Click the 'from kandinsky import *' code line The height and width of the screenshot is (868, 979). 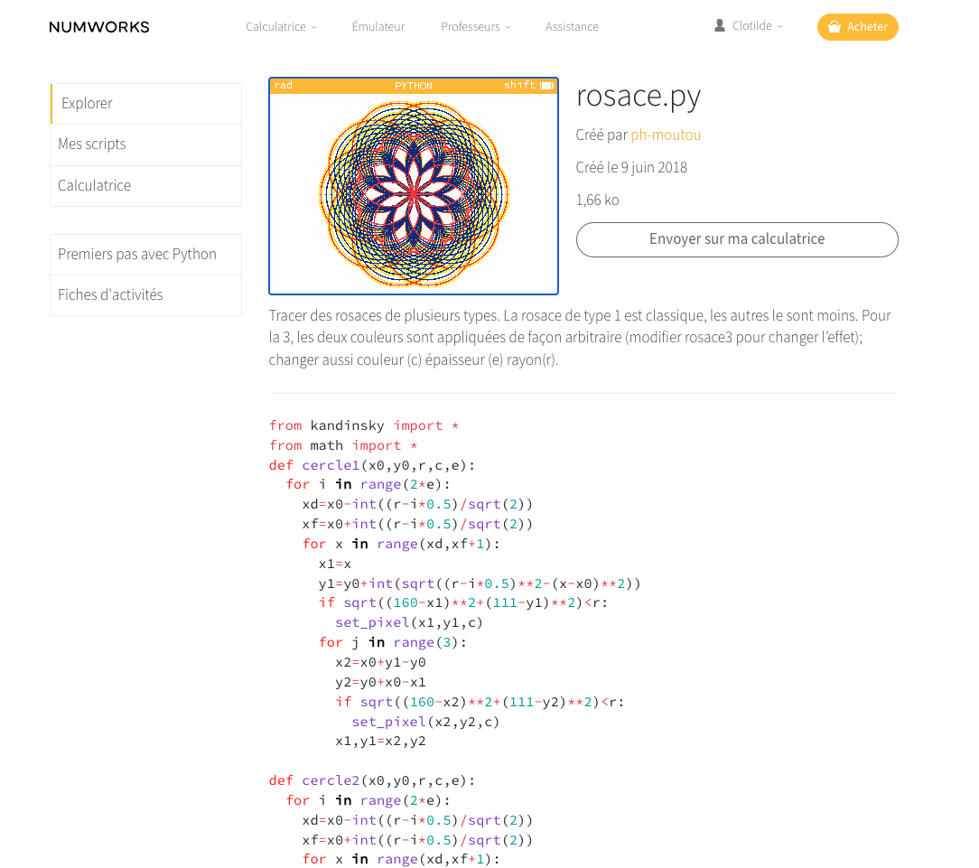(364, 426)
